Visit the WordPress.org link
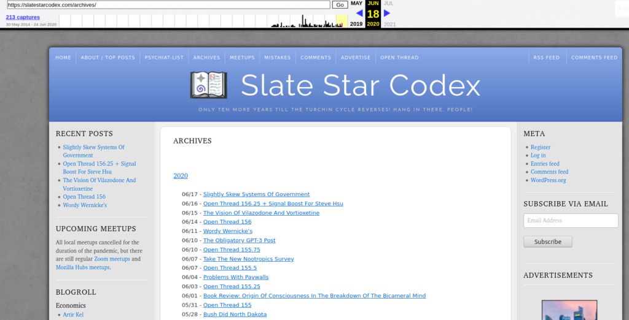Viewport: 629px width, 320px height. pyautogui.click(x=549, y=180)
